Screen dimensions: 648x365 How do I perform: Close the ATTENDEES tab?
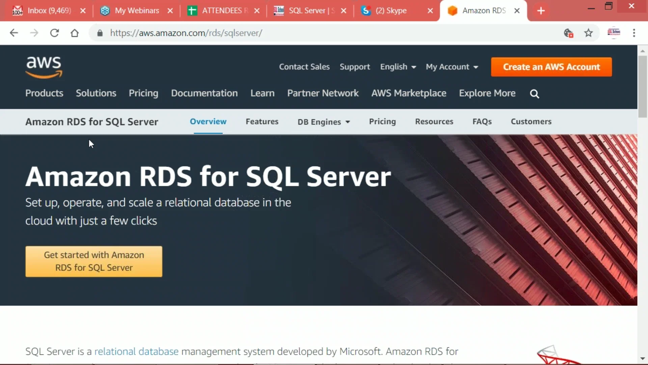coord(257,11)
